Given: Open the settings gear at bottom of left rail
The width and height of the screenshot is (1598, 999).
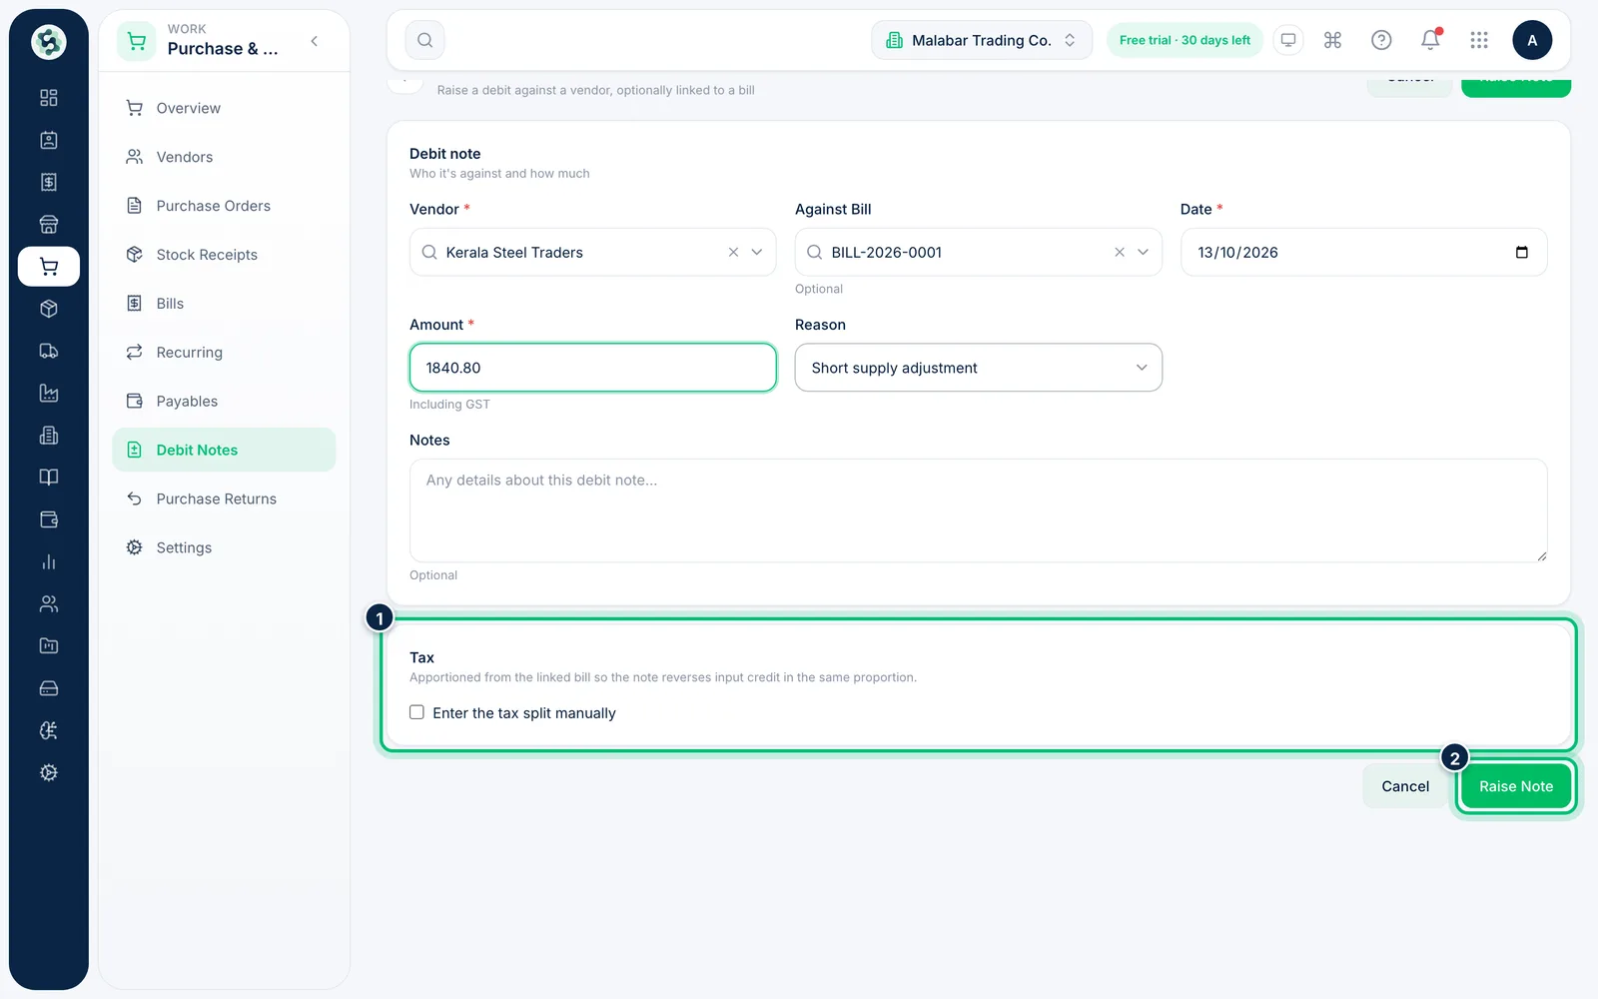Looking at the screenshot, I should [48, 772].
